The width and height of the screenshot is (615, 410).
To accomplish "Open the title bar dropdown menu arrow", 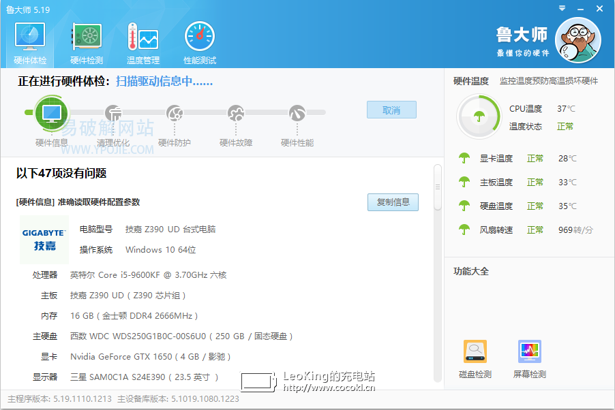I will [x=562, y=8].
